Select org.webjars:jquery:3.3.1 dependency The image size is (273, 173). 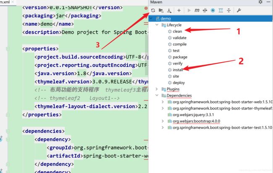[193, 115]
